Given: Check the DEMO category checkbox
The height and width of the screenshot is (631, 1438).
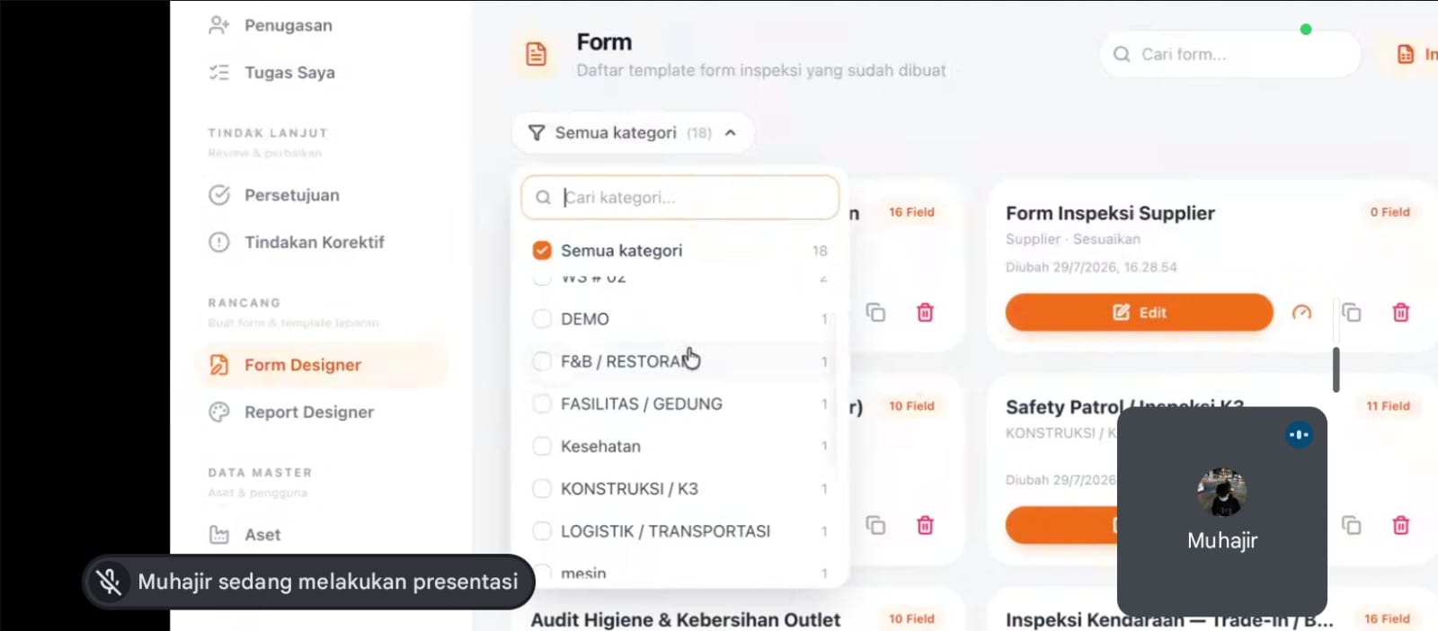Looking at the screenshot, I should tap(542, 318).
